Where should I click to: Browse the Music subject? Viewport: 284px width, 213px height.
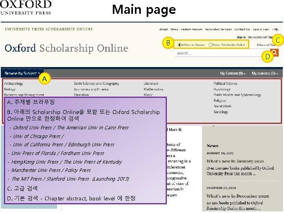coord(148,95)
